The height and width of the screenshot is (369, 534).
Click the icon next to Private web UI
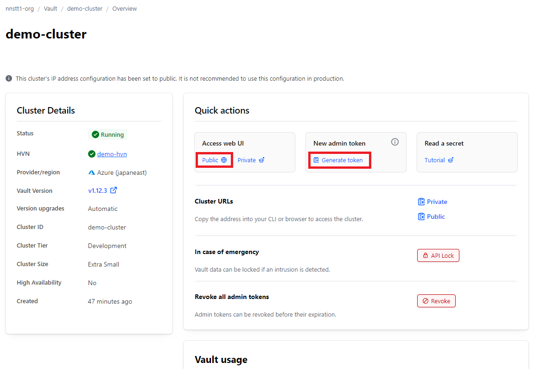(x=261, y=160)
